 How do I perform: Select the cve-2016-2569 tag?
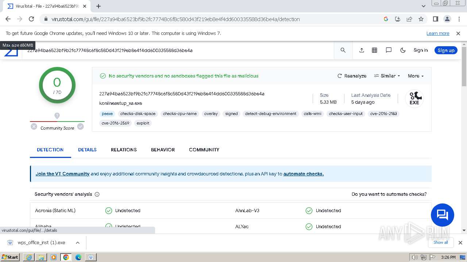pos(115,123)
